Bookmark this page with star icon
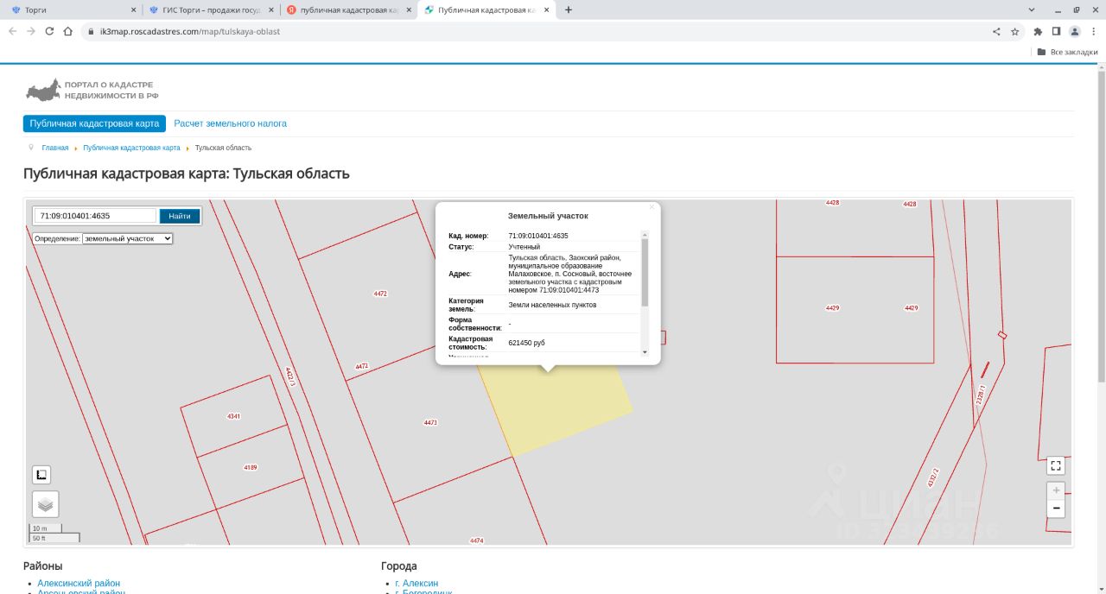 click(x=1015, y=31)
